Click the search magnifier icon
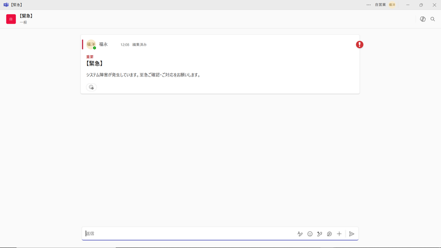 tap(433, 19)
